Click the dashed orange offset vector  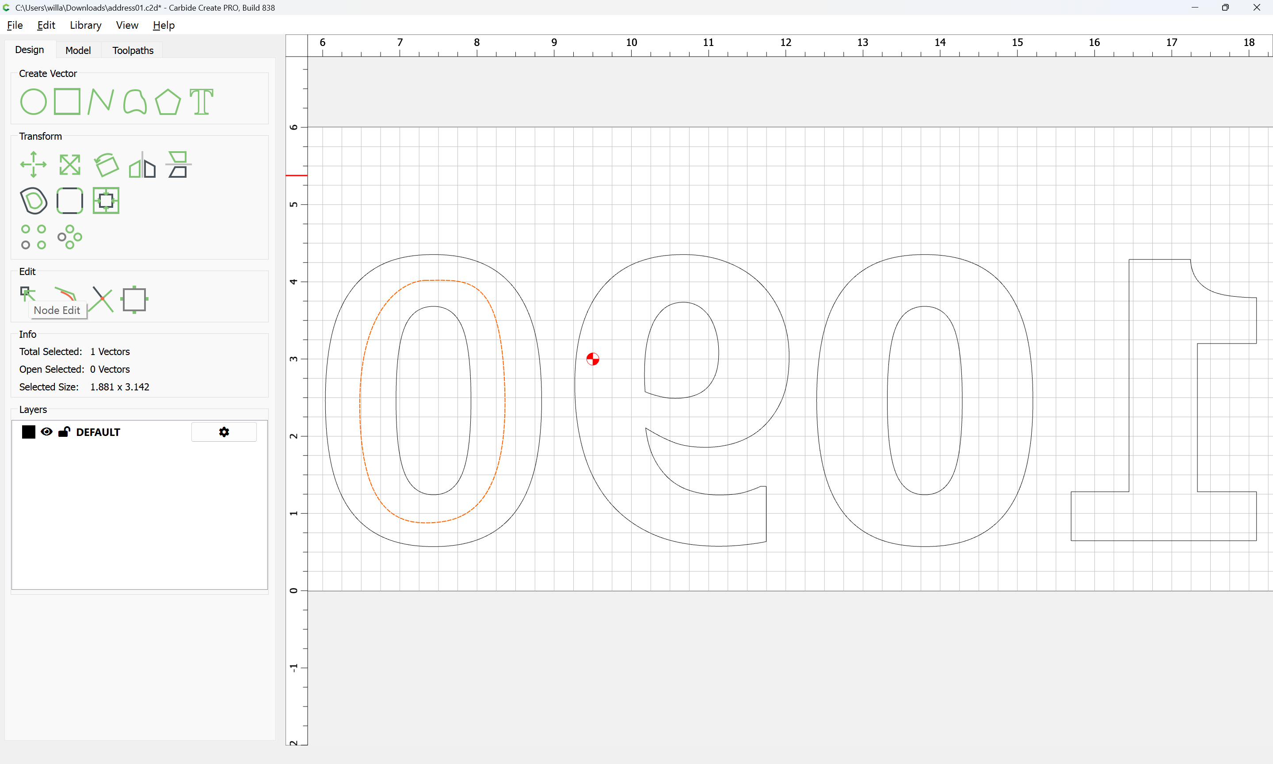[360, 401]
